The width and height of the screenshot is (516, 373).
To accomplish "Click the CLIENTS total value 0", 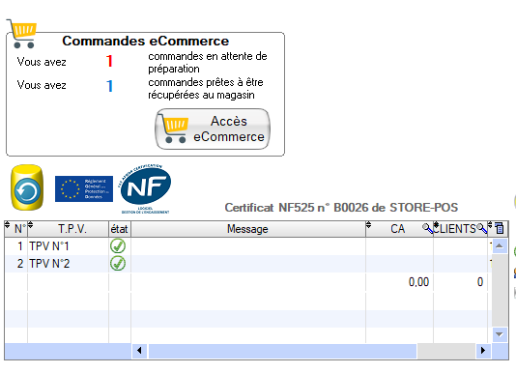I will tap(480, 282).
